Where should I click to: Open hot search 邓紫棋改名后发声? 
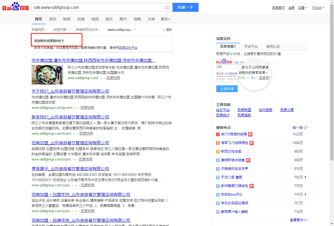235,169
